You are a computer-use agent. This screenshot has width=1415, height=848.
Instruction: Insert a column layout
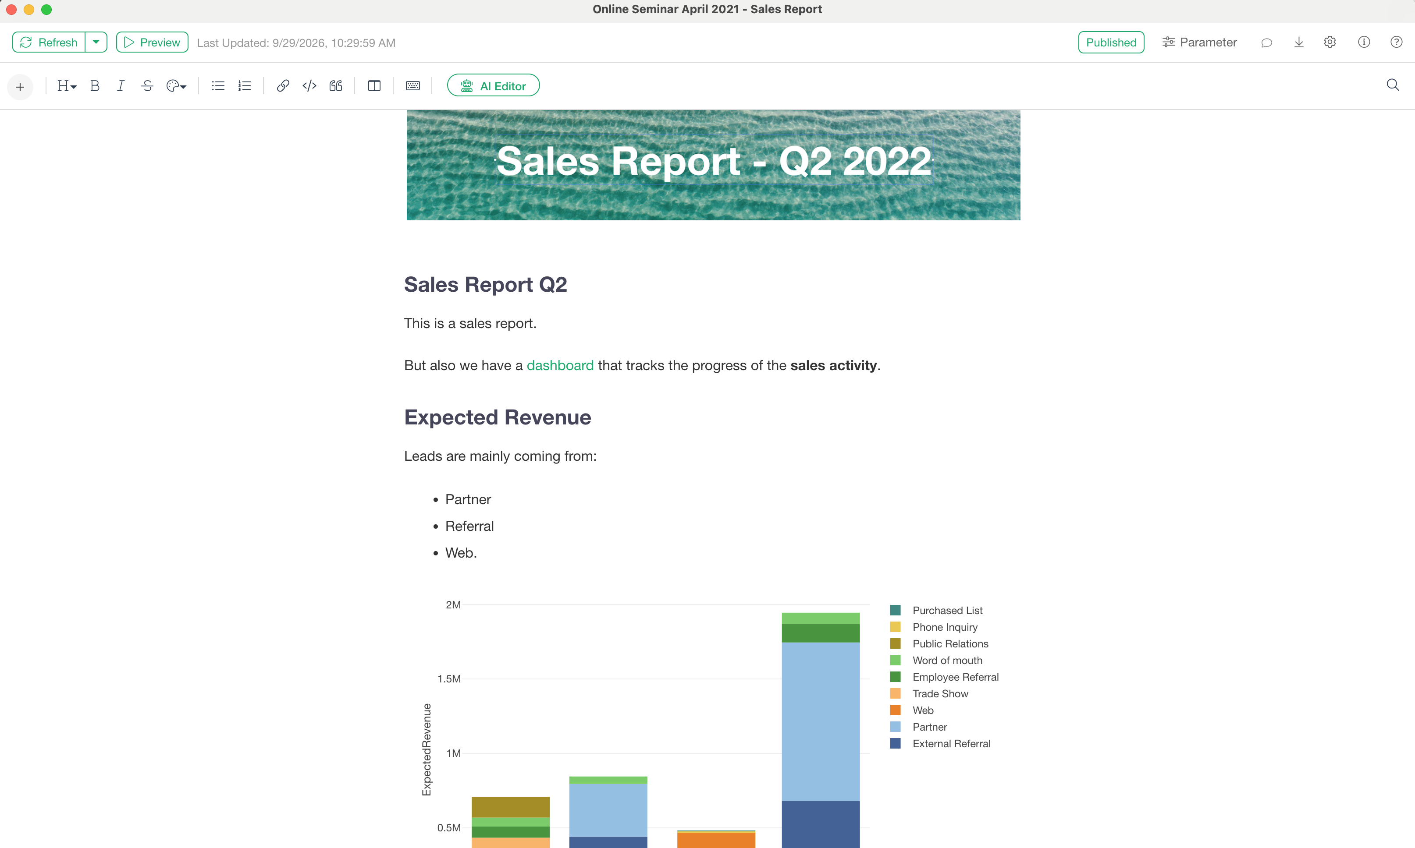(374, 86)
